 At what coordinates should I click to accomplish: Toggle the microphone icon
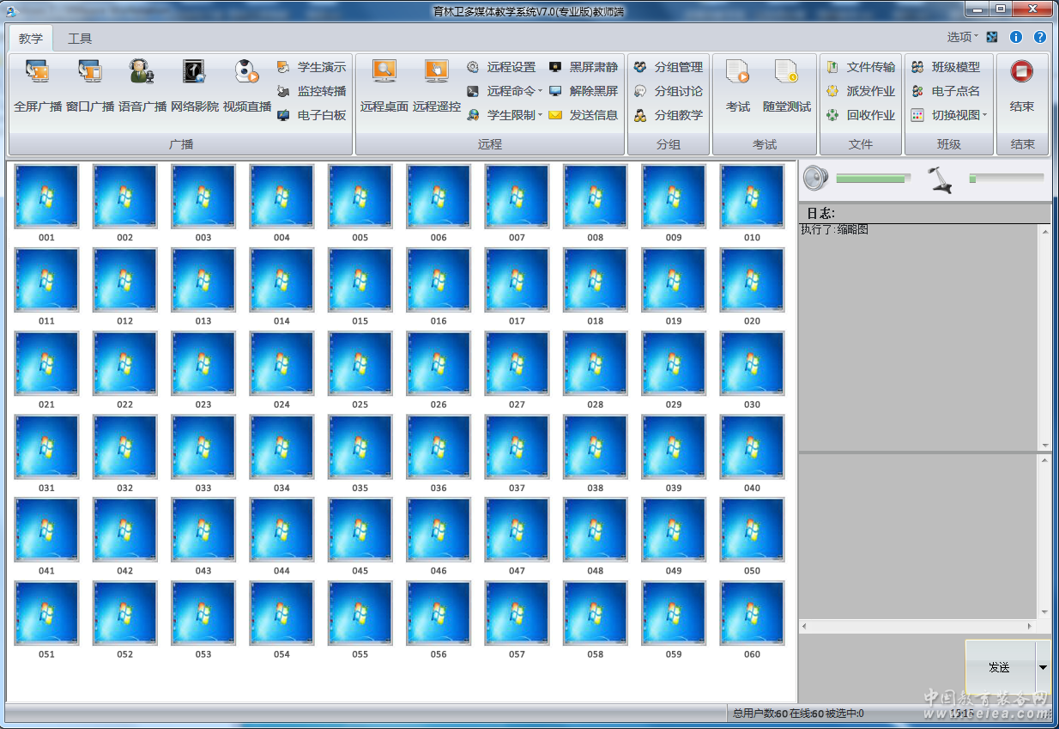pyautogui.click(x=940, y=179)
